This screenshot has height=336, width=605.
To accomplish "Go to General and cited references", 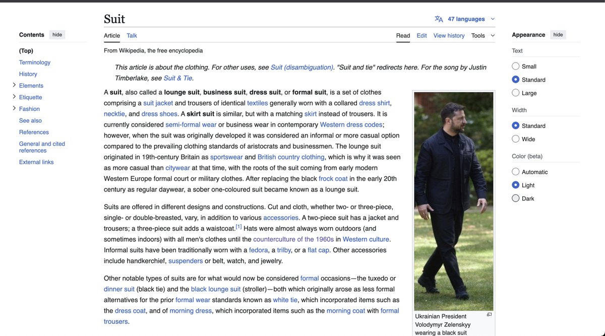I will (x=42, y=147).
